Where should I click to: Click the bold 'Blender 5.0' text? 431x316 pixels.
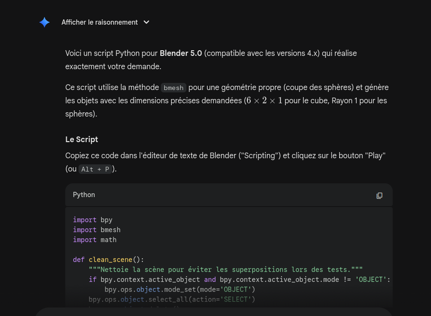[181, 54]
